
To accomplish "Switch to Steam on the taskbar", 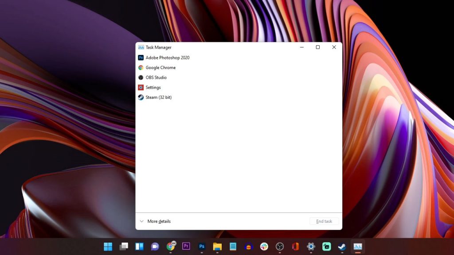I will (342, 246).
